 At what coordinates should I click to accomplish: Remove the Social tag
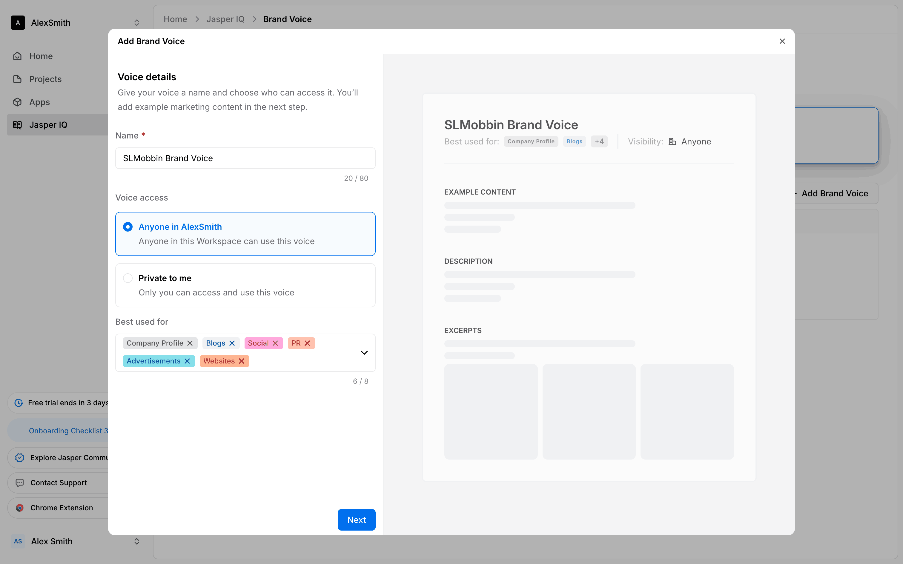pyautogui.click(x=275, y=343)
